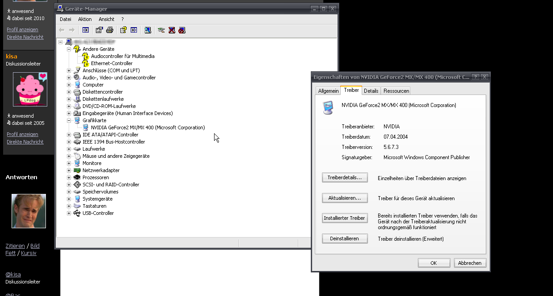Screen dimensions: 553x296
Task: Click the Installierter Treiber button
Action: coord(345,218)
